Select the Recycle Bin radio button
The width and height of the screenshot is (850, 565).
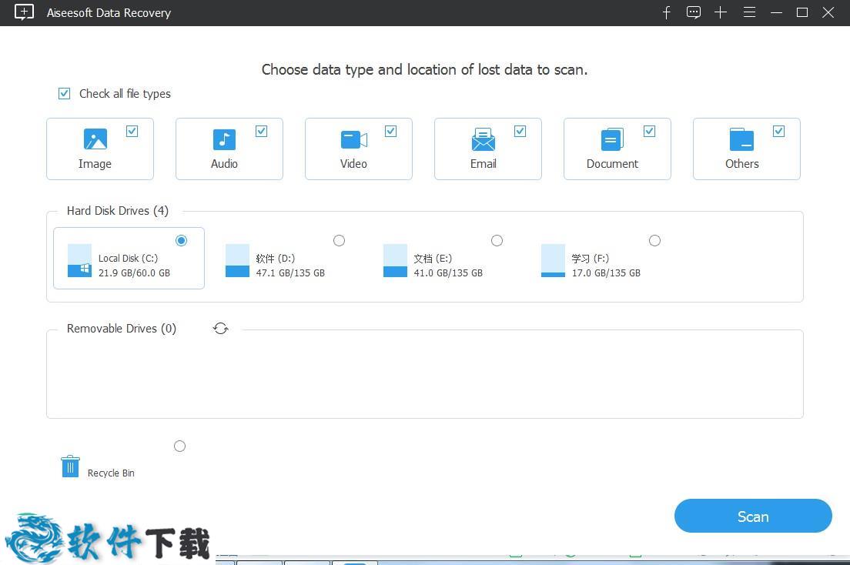point(180,446)
